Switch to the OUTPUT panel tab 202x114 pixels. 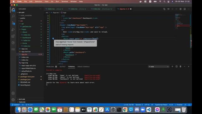pyautogui.click(x=62, y=66)
